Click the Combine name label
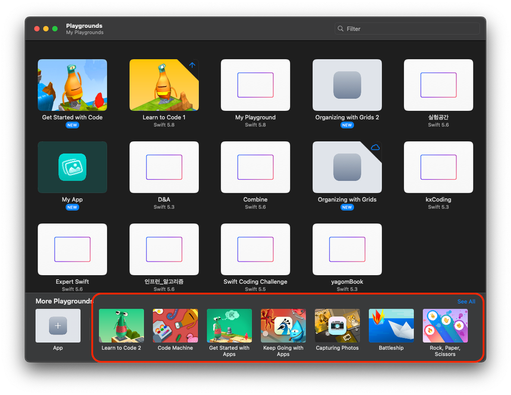This screenshot has width=511, height=395. (255, 199)
